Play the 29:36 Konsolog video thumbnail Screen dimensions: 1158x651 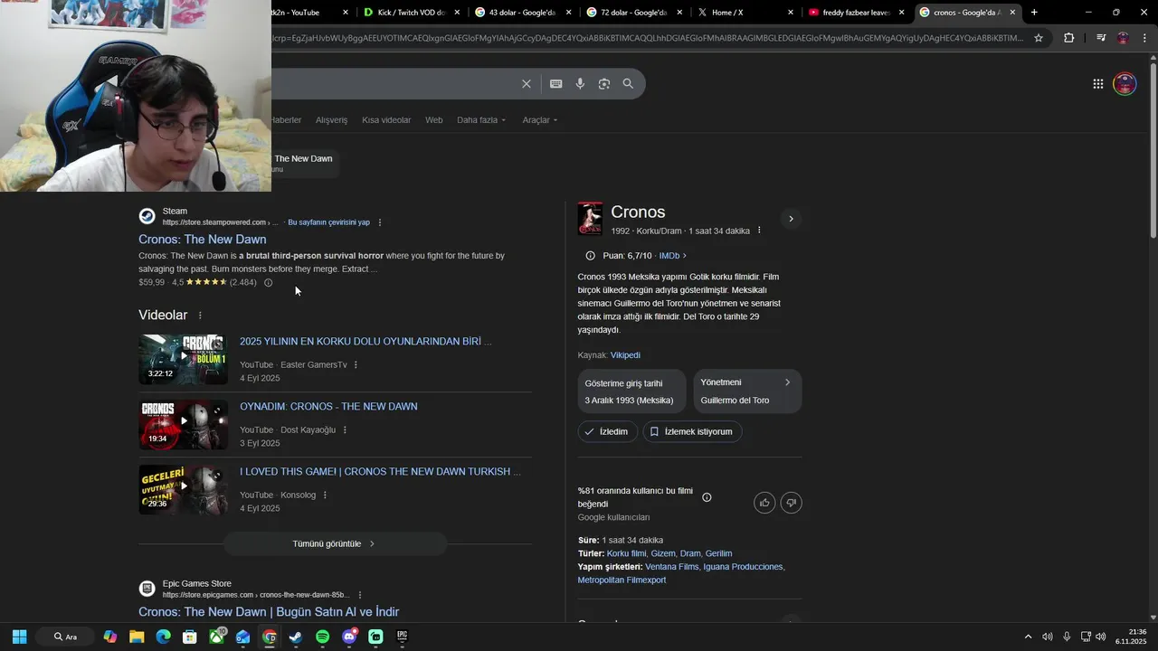[x=183, y=490]
